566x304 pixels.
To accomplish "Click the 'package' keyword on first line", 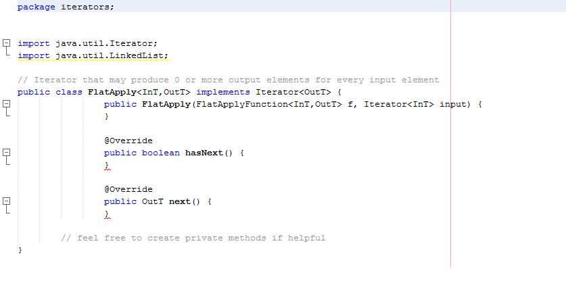I will [36, 7].
